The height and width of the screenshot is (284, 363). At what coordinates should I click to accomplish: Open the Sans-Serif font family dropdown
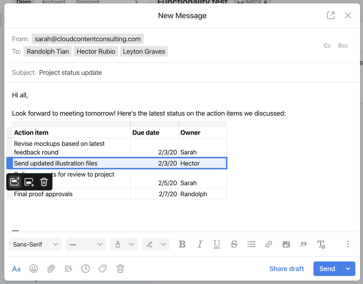coord(35,244)
